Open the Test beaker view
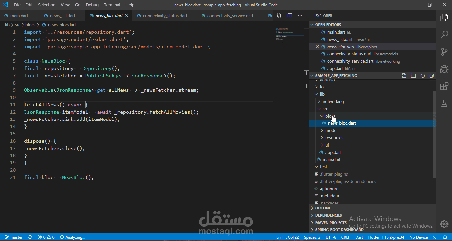This screenshot has height=241, width=452. (x=444, y=104)
